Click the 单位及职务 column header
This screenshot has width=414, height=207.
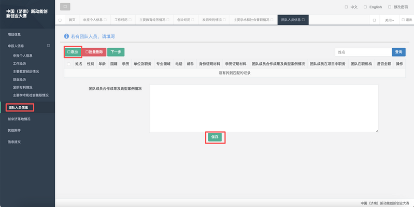click(142, 64)
